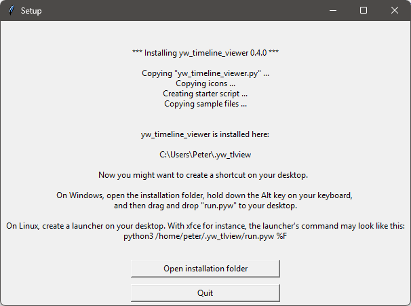The image size is (411, 306).
Task: Minimize the Setup window
Action: (333, 10)
